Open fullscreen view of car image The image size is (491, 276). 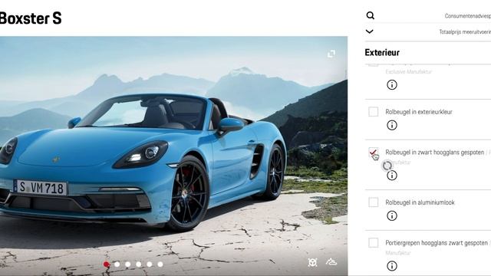pyautogui.click(x=331, y=54)
